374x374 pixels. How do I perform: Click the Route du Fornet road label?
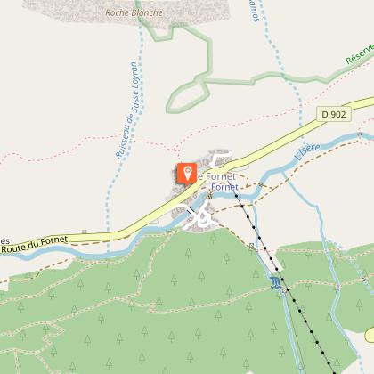(x=35, y=244)
